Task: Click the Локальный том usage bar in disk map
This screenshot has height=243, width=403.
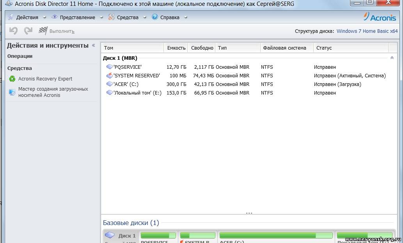Action: pyautogui.click(x=365, y=235)
